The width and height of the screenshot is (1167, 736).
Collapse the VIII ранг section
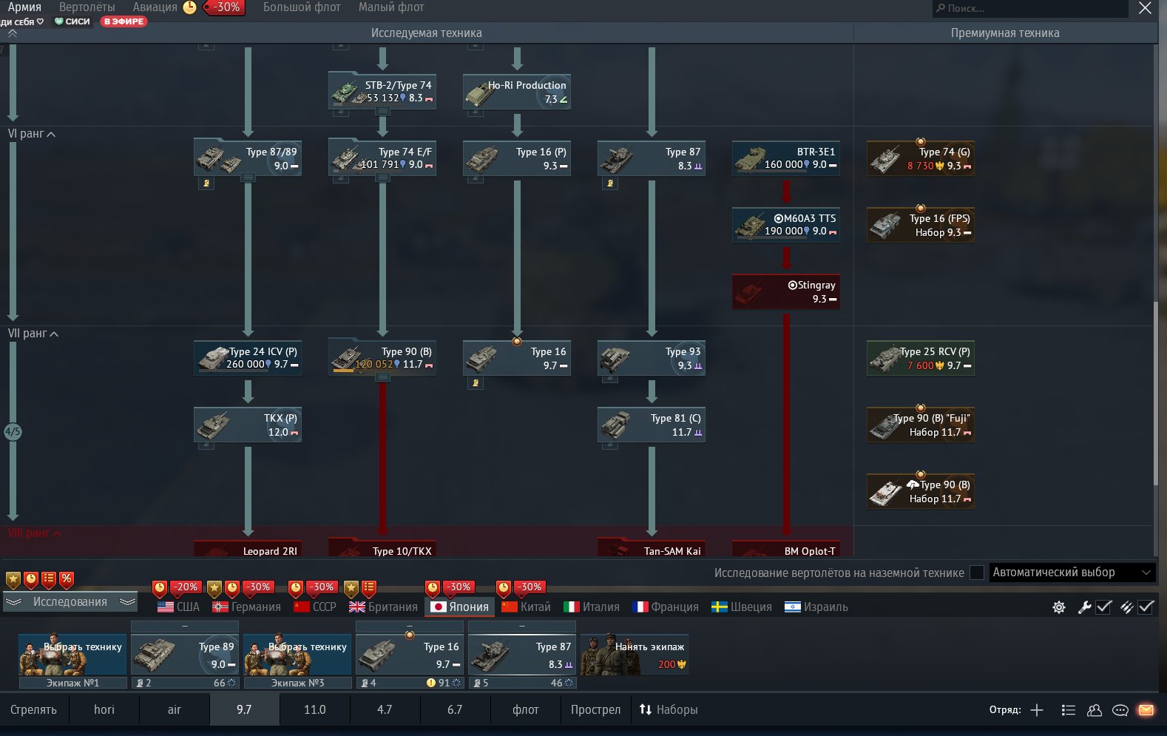[x=35, y=533]
